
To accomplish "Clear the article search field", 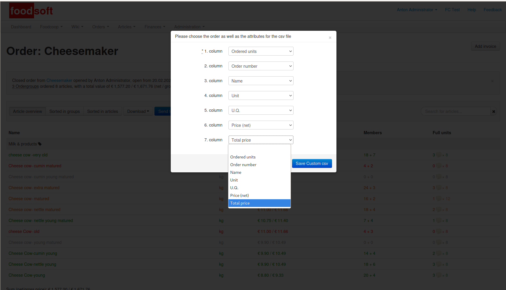I will coord(494,111).
